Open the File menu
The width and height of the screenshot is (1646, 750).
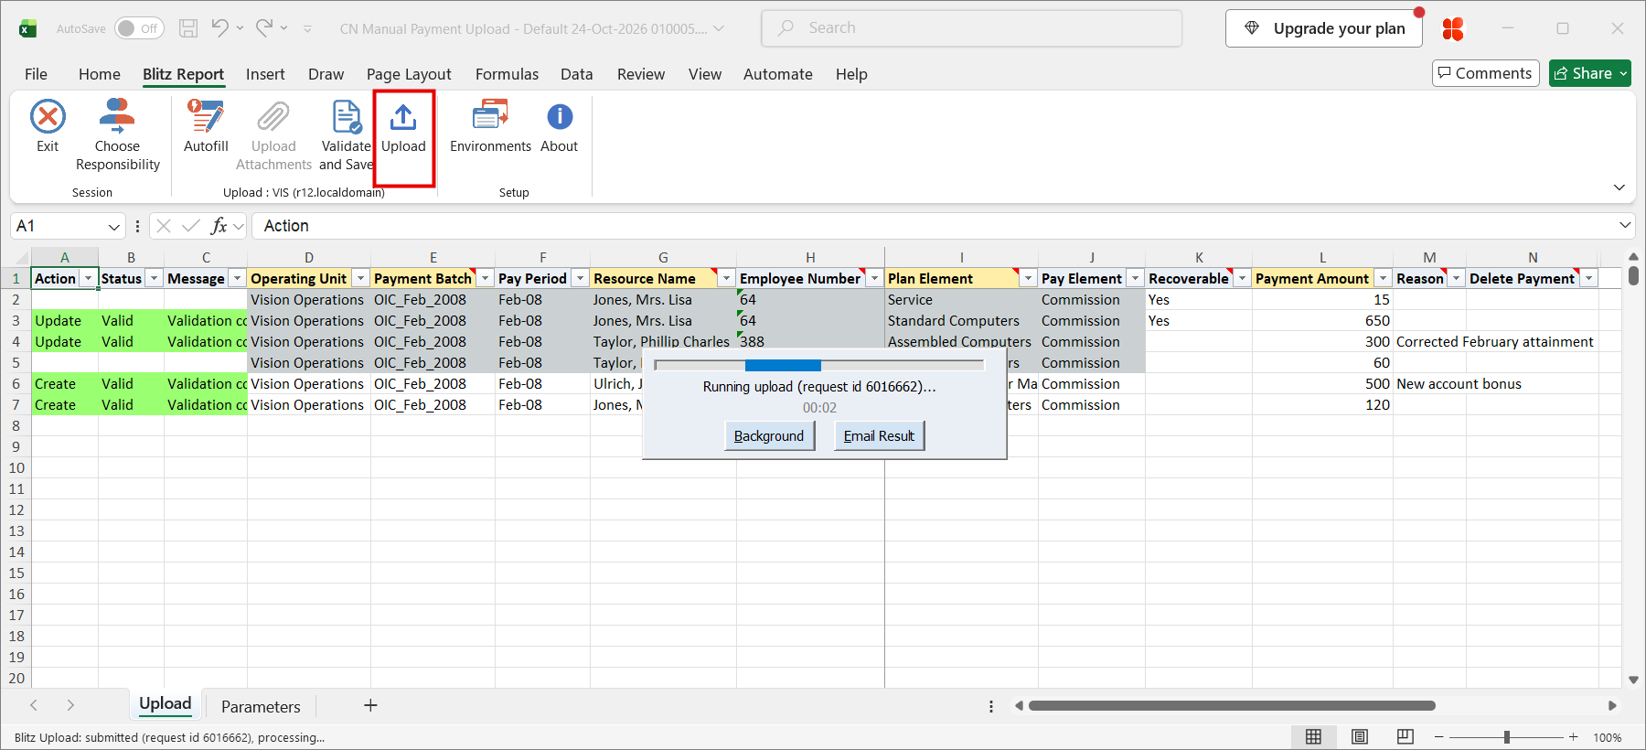[36, 74]
